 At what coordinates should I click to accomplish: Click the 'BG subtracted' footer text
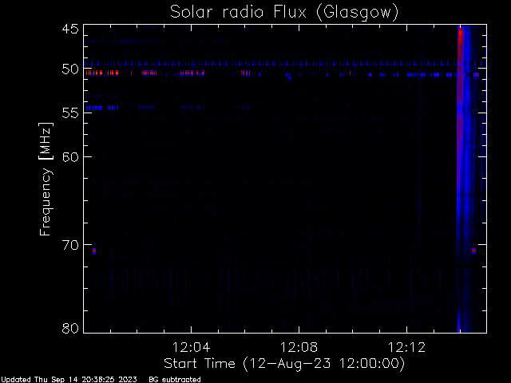click(175, 380)
